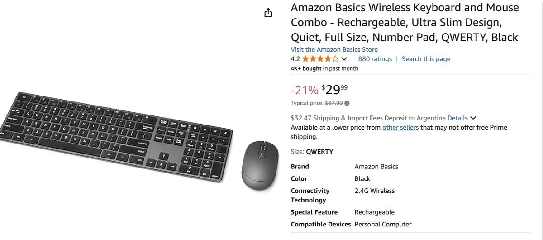Expand the ratings breakdown chevron beside the stars
543x240 pixels.
(x=344, y=59)
